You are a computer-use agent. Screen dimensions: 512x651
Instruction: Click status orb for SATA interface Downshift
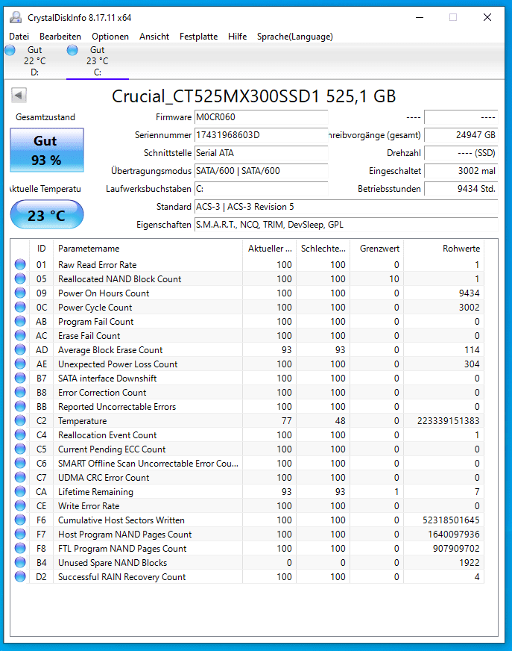pos(20,378)
